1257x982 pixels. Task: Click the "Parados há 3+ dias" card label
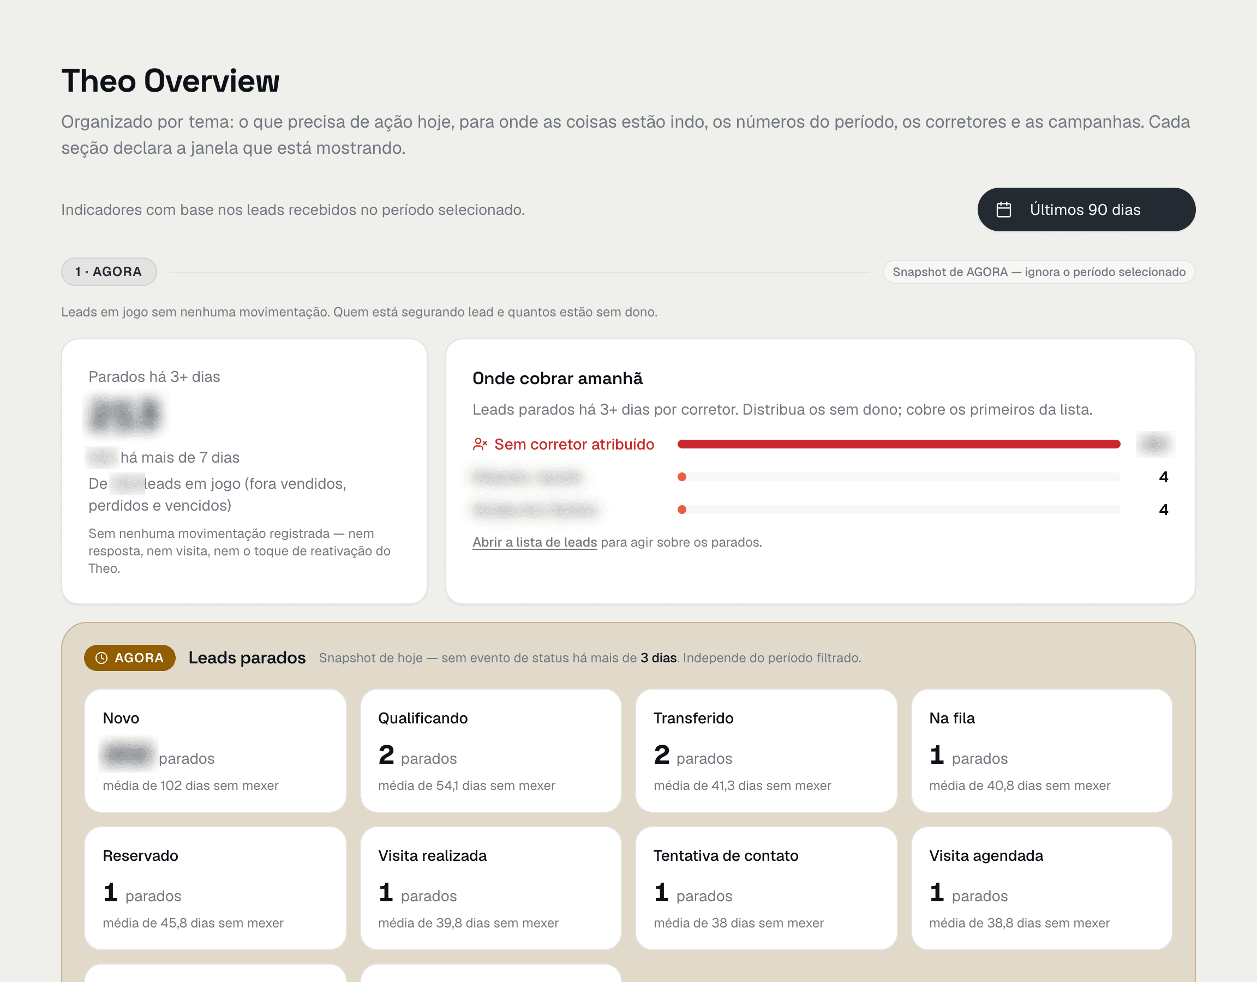[154, 376]
